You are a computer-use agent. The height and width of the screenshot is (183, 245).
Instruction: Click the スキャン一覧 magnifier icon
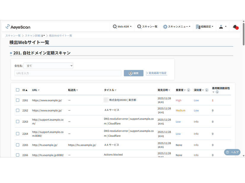tap(139, 26)
